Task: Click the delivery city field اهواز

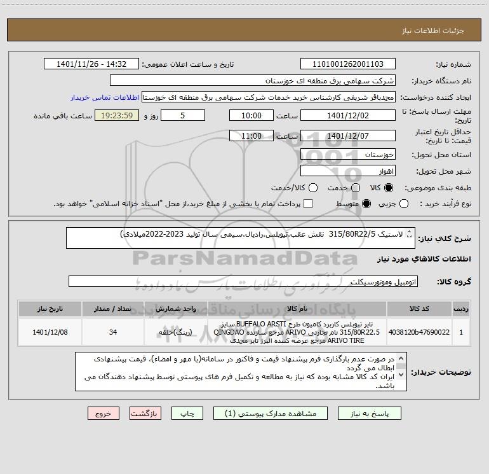Action: click(x=348, y=171)
